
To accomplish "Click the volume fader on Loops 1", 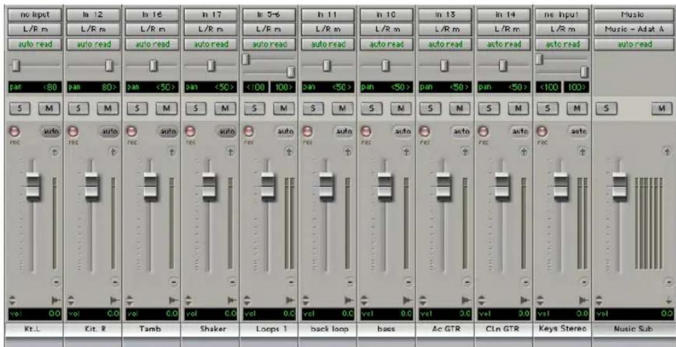I will tap(267, 186).
